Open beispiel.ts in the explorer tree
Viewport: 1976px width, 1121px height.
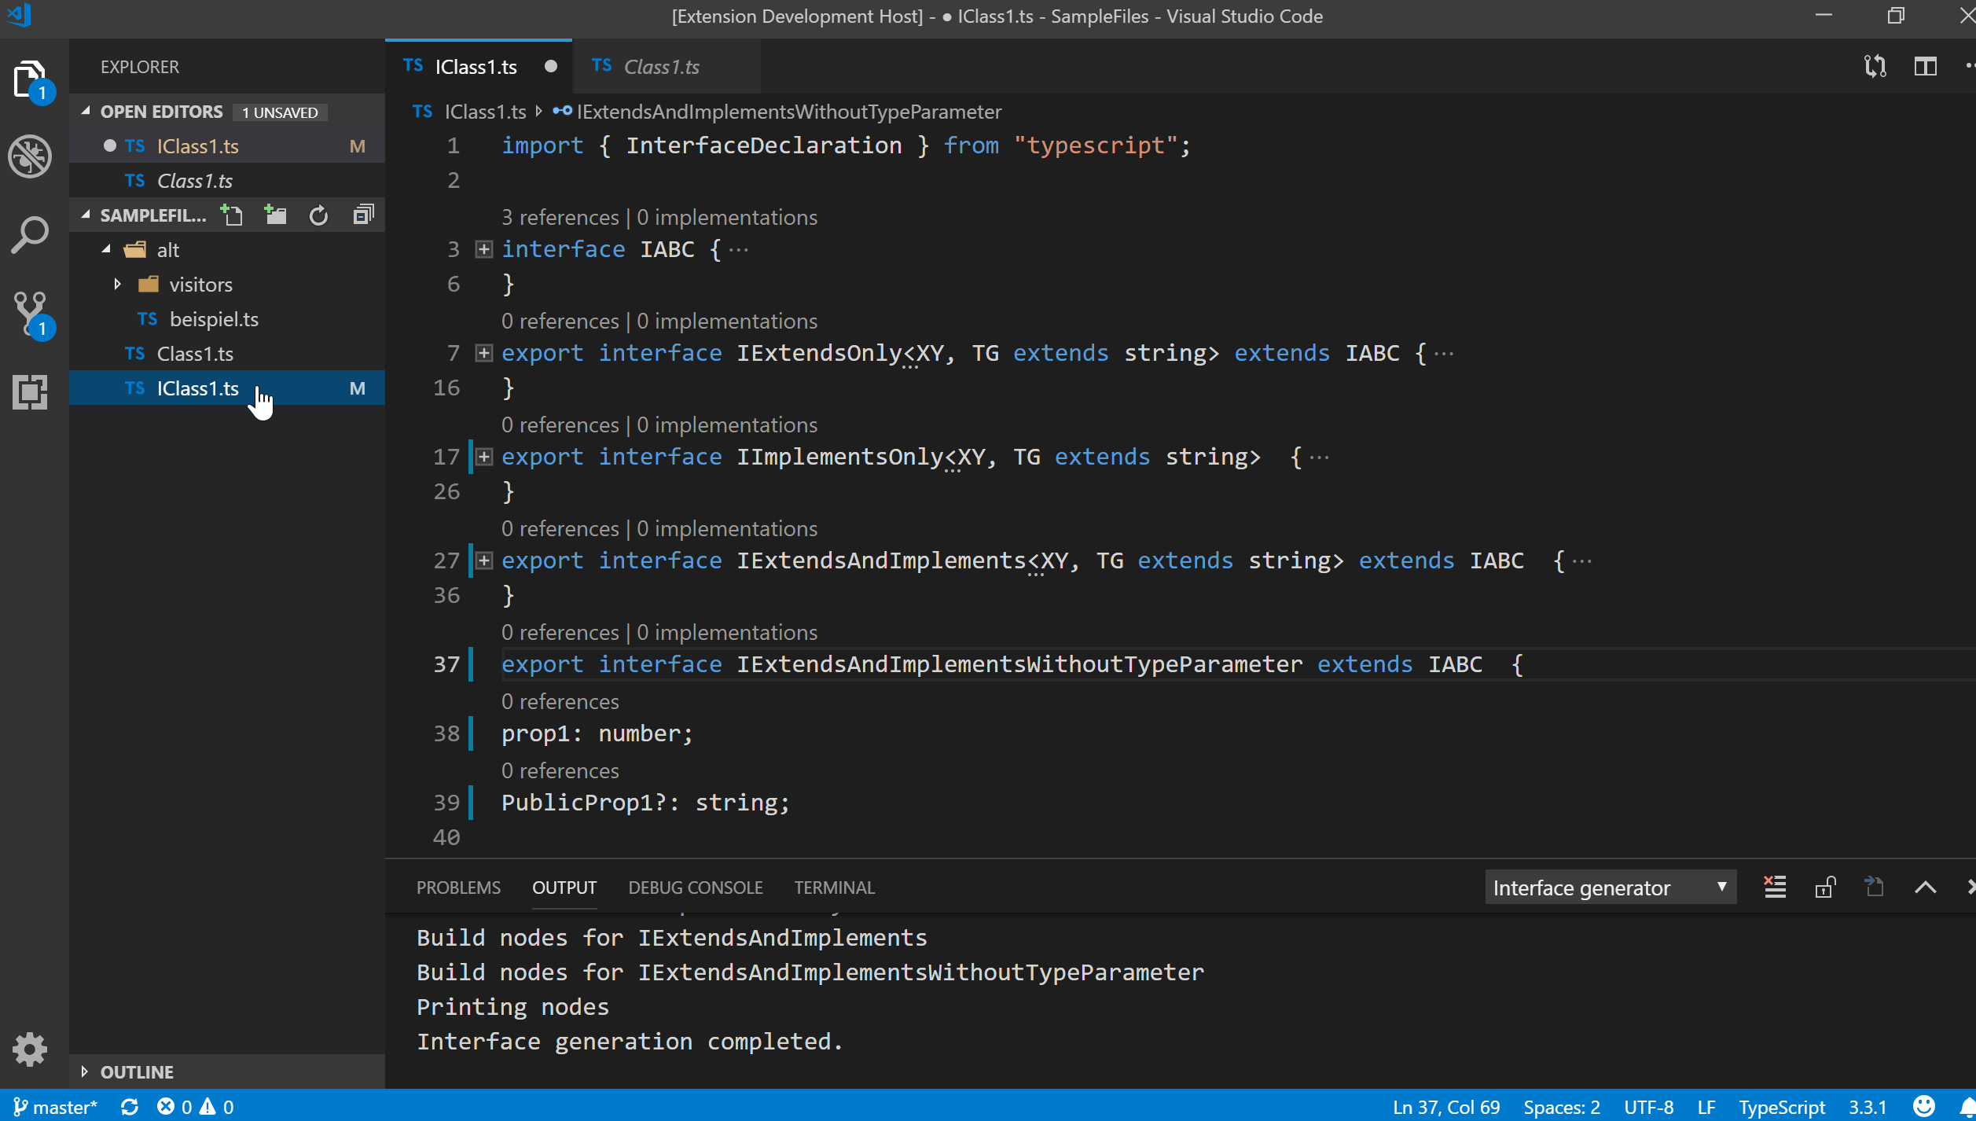coord(214,318)
